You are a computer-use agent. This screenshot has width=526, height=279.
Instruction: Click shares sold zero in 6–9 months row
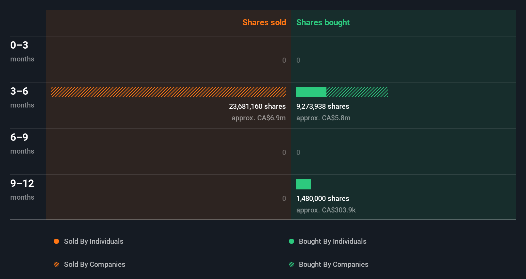click(x=284, y=152)
